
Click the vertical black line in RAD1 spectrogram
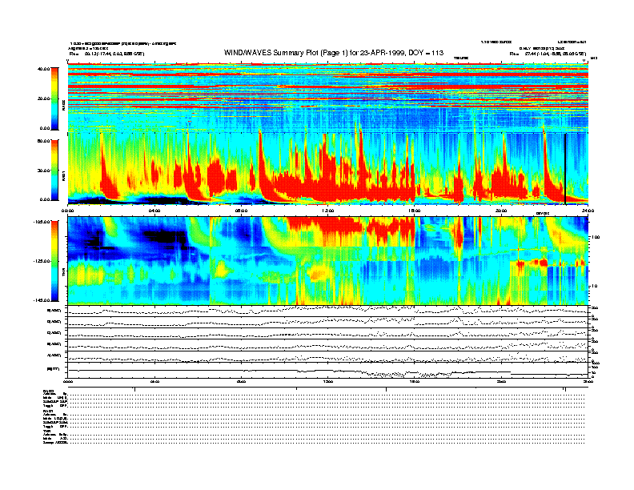[565, 169]
